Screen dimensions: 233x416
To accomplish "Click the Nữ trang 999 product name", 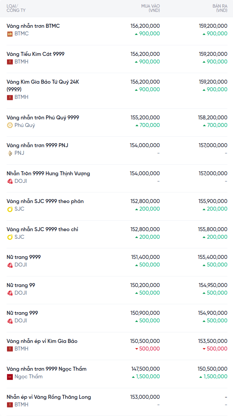I will 22,313.
